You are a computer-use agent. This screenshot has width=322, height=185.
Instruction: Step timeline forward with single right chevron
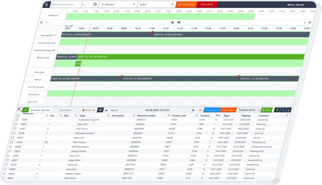[305, 22]
